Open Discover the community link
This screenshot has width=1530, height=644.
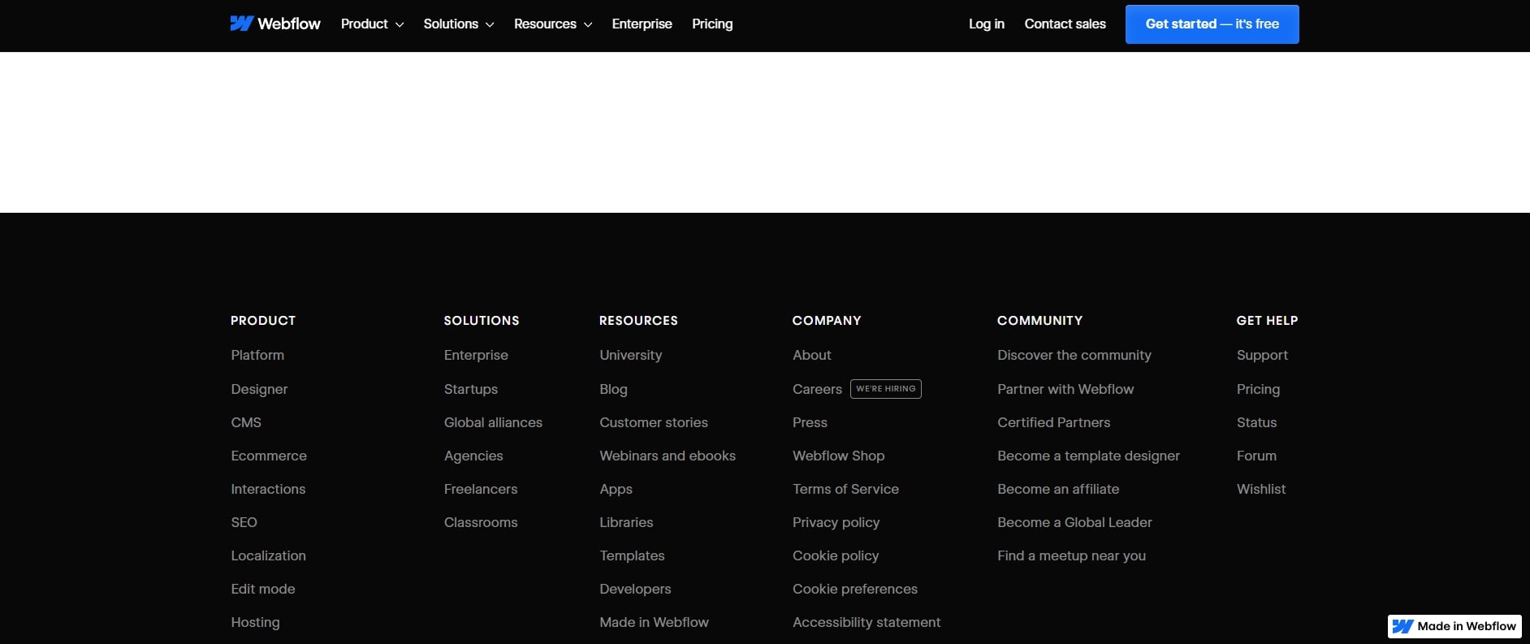1074,356
